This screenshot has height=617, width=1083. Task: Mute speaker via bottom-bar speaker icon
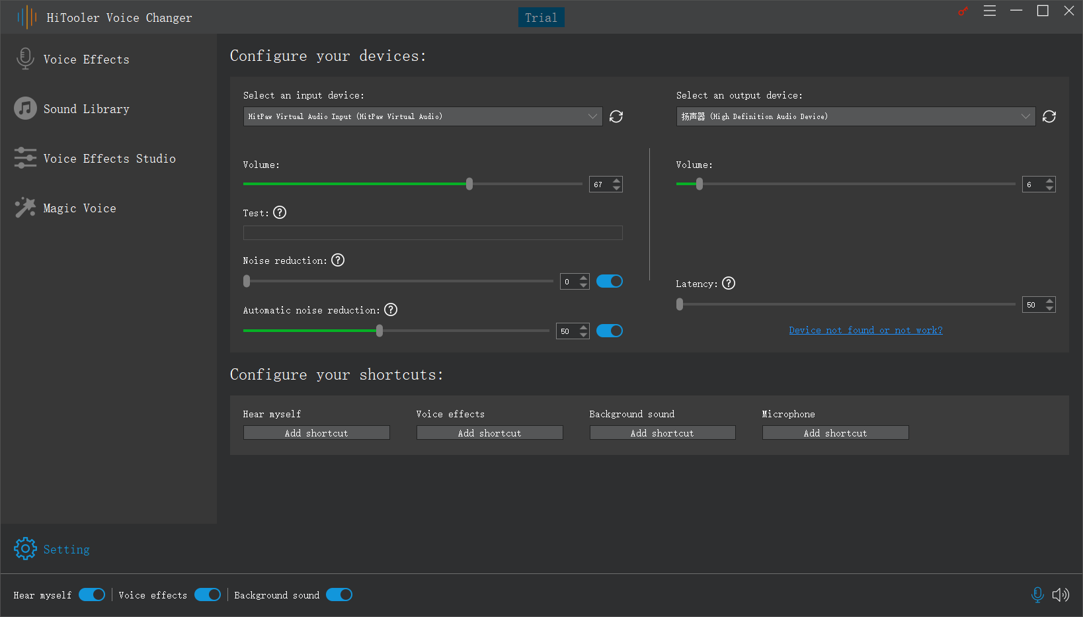point(1061,595)
